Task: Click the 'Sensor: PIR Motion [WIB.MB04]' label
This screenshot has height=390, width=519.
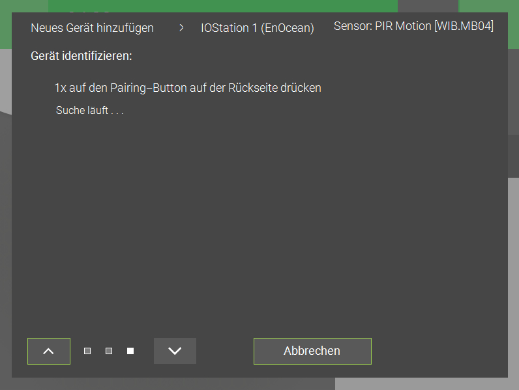Action: 413,26
